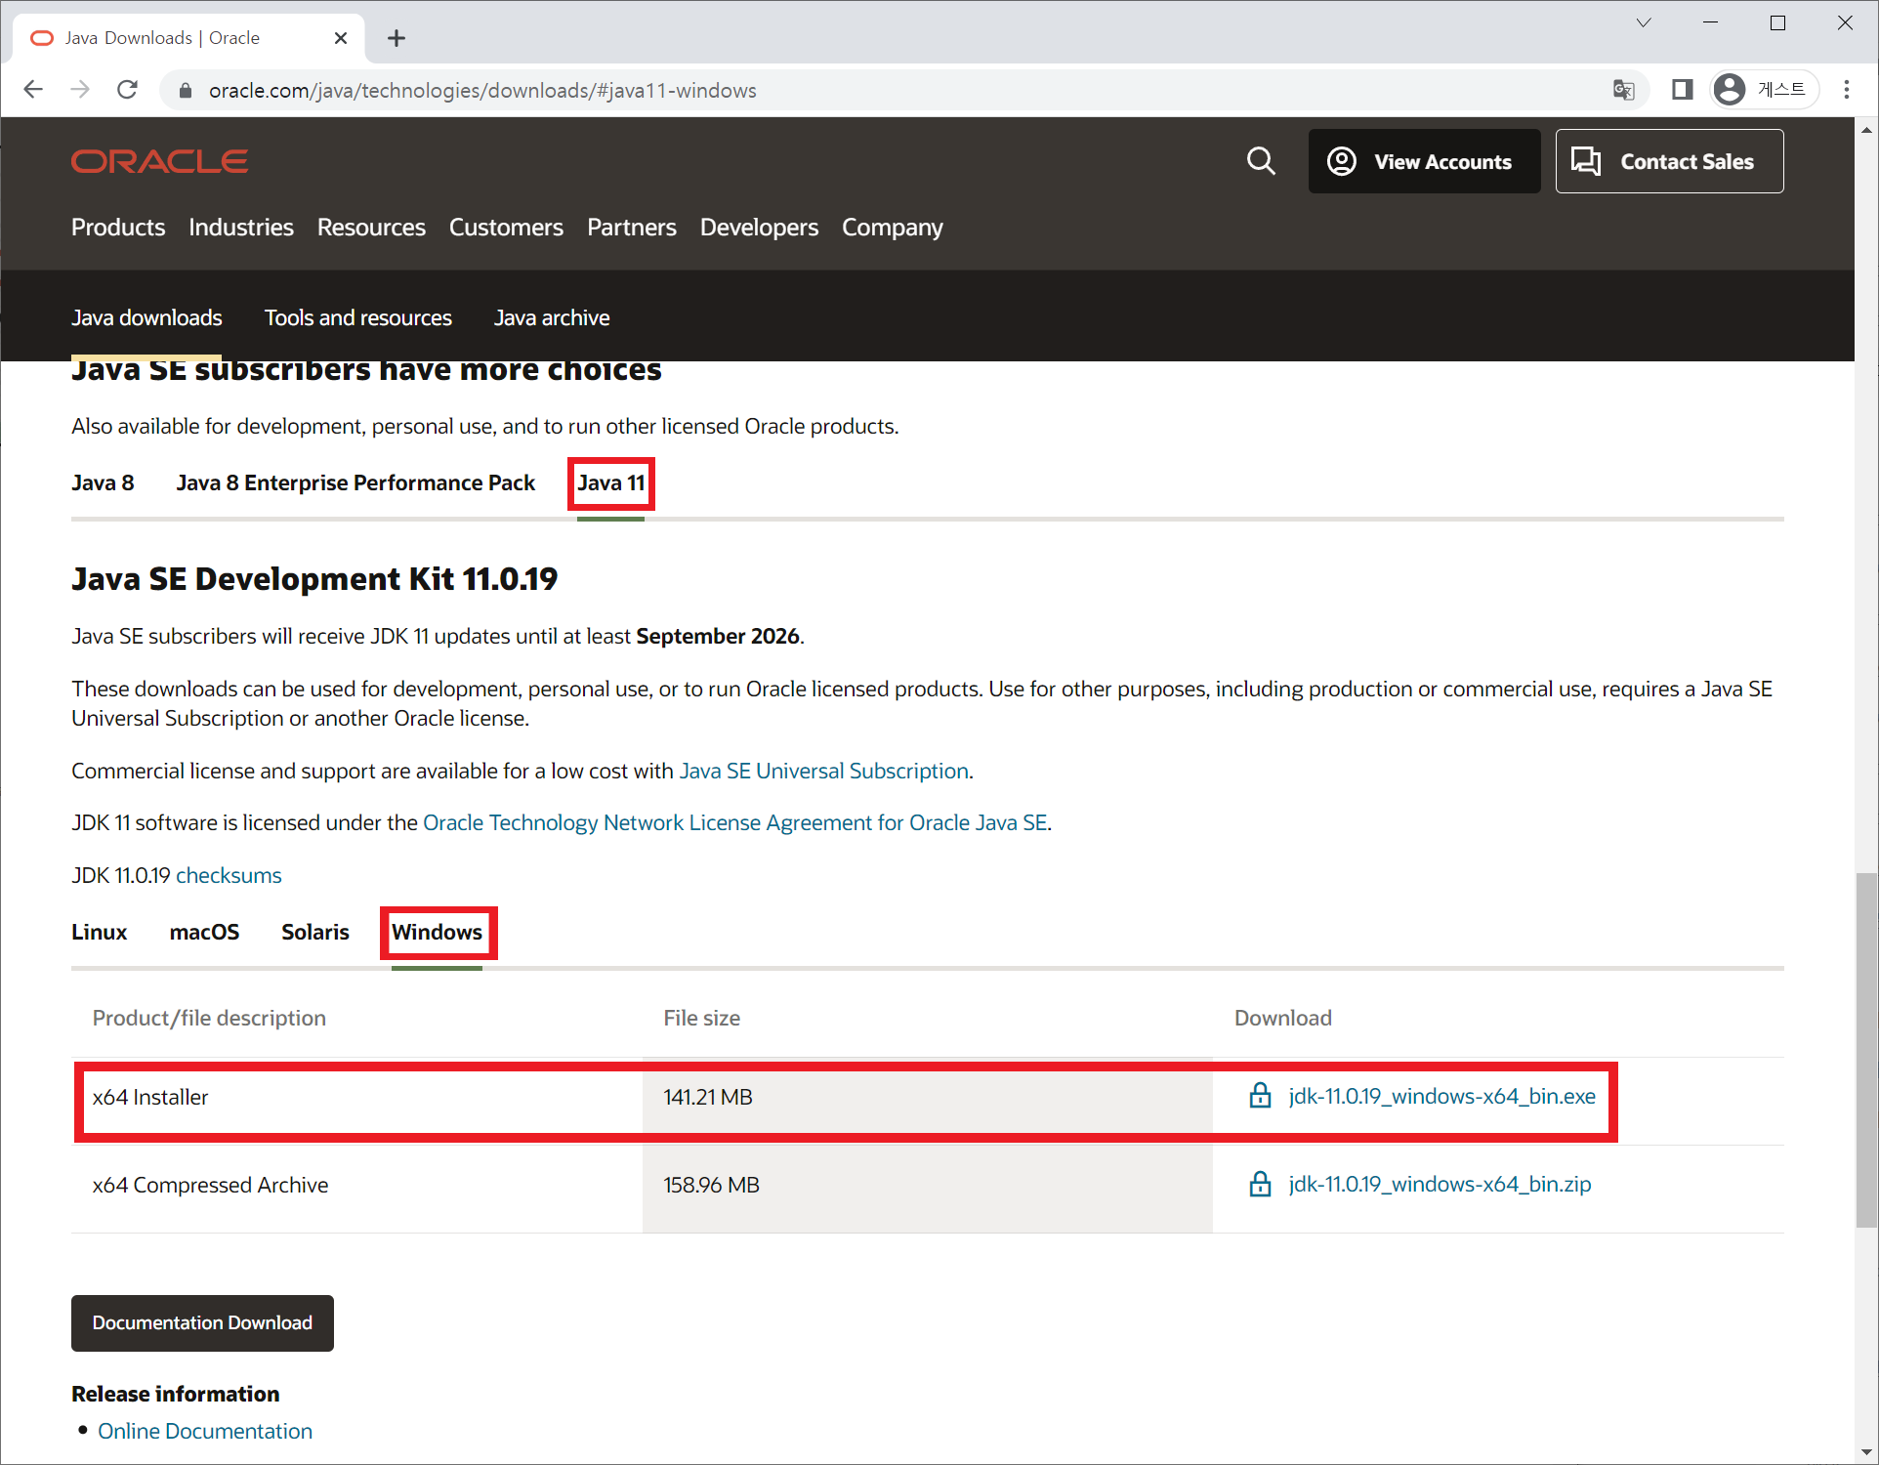Click the Google Translate icon in address bar
The image size is (1879, 1465).
coord(1623,90)
